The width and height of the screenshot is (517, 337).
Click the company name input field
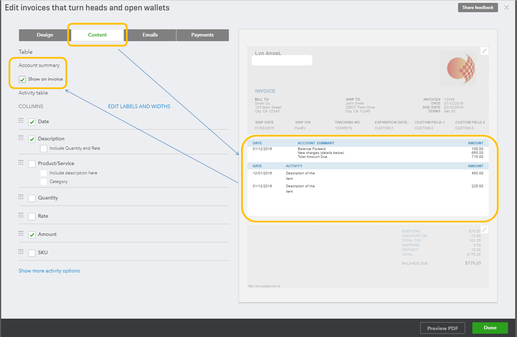pos(282,60)
